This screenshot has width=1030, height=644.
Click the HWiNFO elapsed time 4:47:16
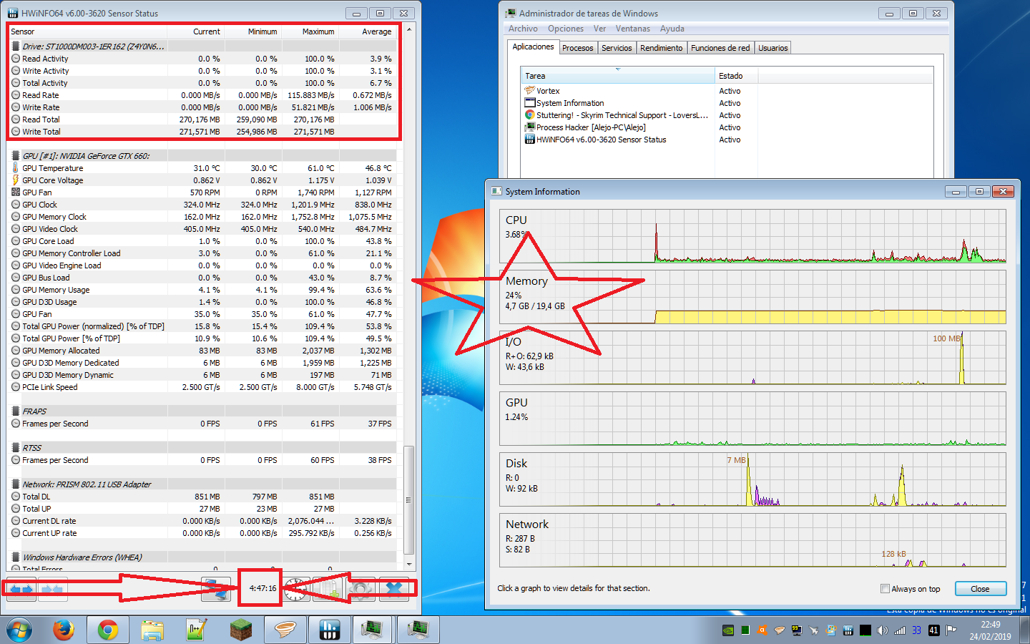coord(263,588)
